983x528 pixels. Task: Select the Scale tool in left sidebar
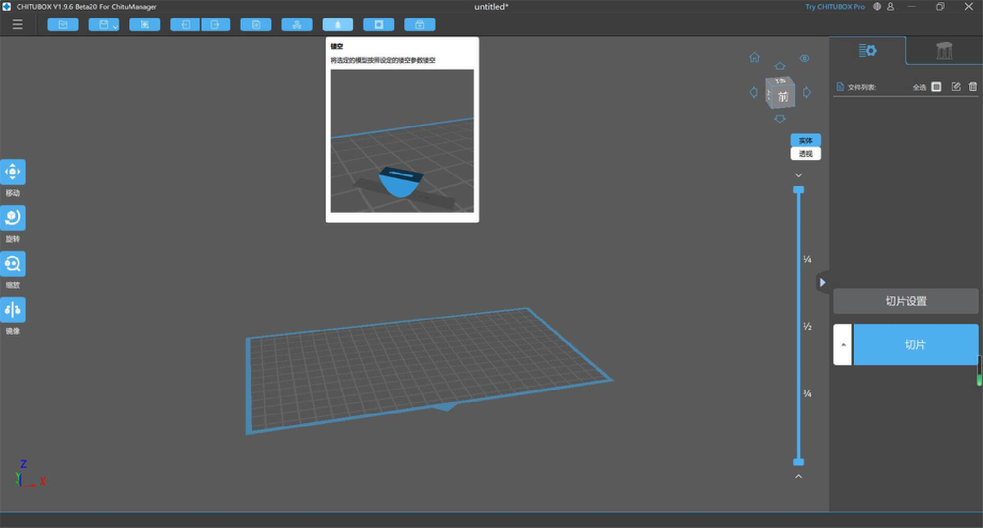click(x=13, y=264)
